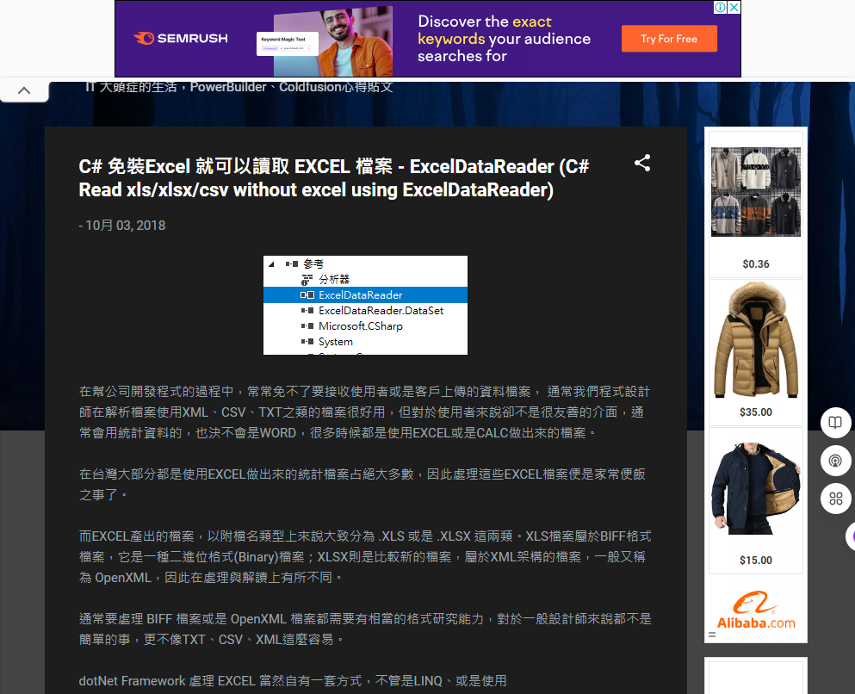This screenshot has height=694, width=855.
Task: Close the Semrush banner ad with X
Action: coord(734,7)
